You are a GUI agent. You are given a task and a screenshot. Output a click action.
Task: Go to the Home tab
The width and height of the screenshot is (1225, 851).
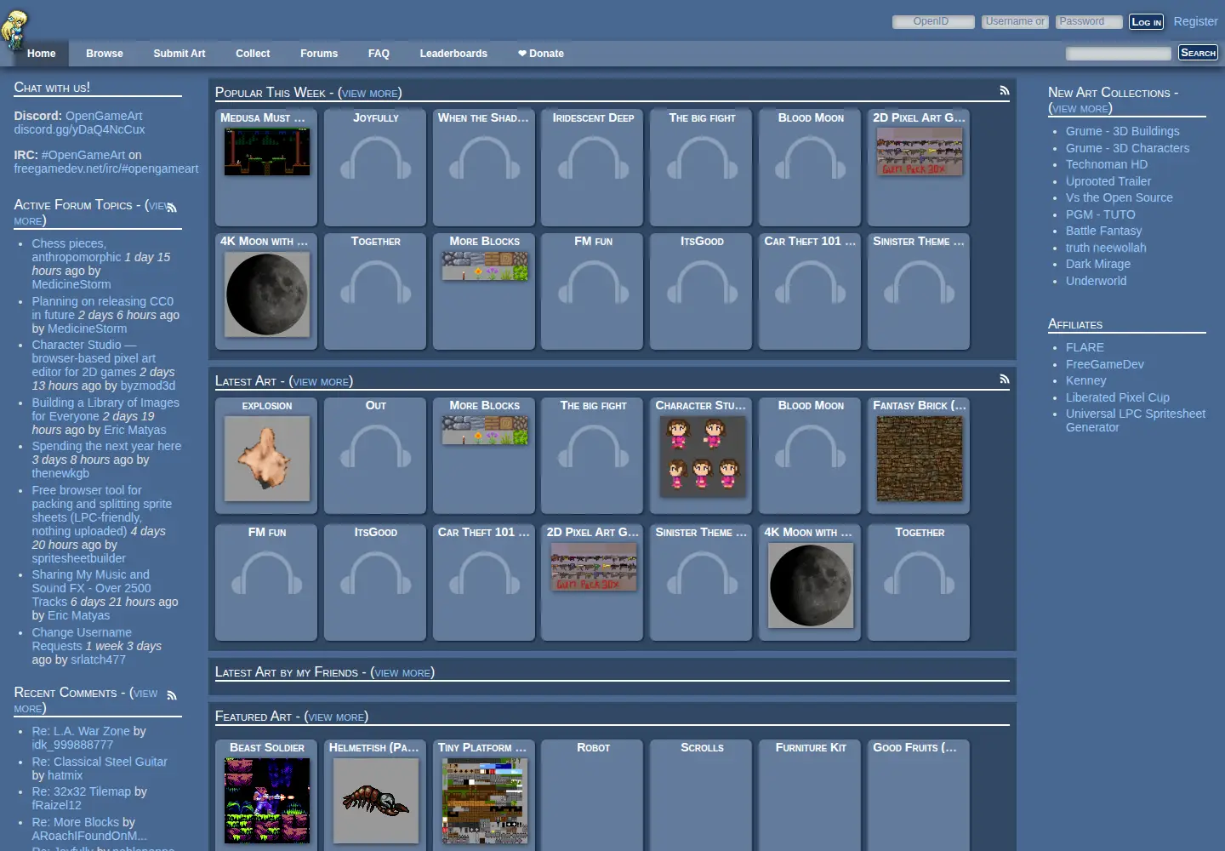[41, 54]
